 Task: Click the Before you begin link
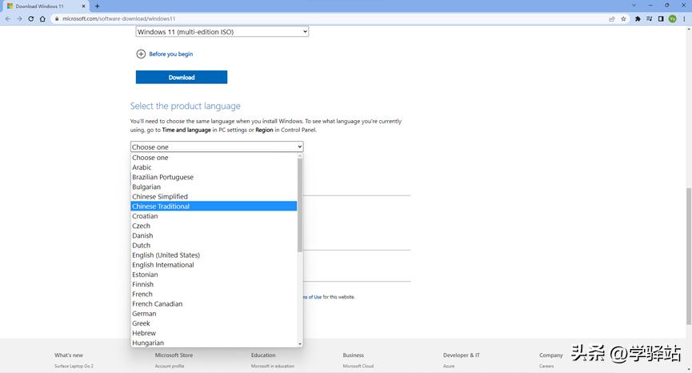pyautogui.click(x=170, y=54)
